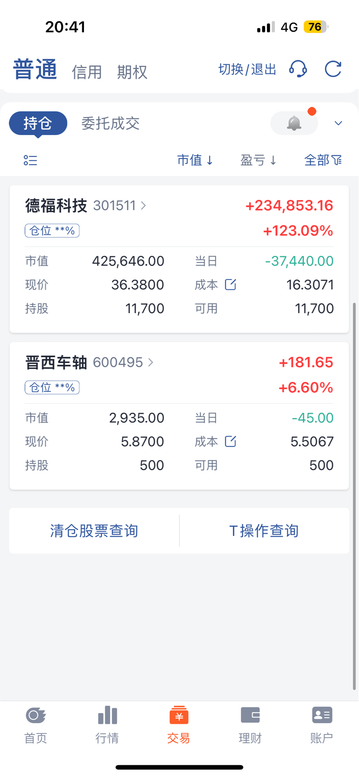The height and width of the screenshot is (777, 359).
Task: Toggle list view icon above holdings
Action: [30, 161]
